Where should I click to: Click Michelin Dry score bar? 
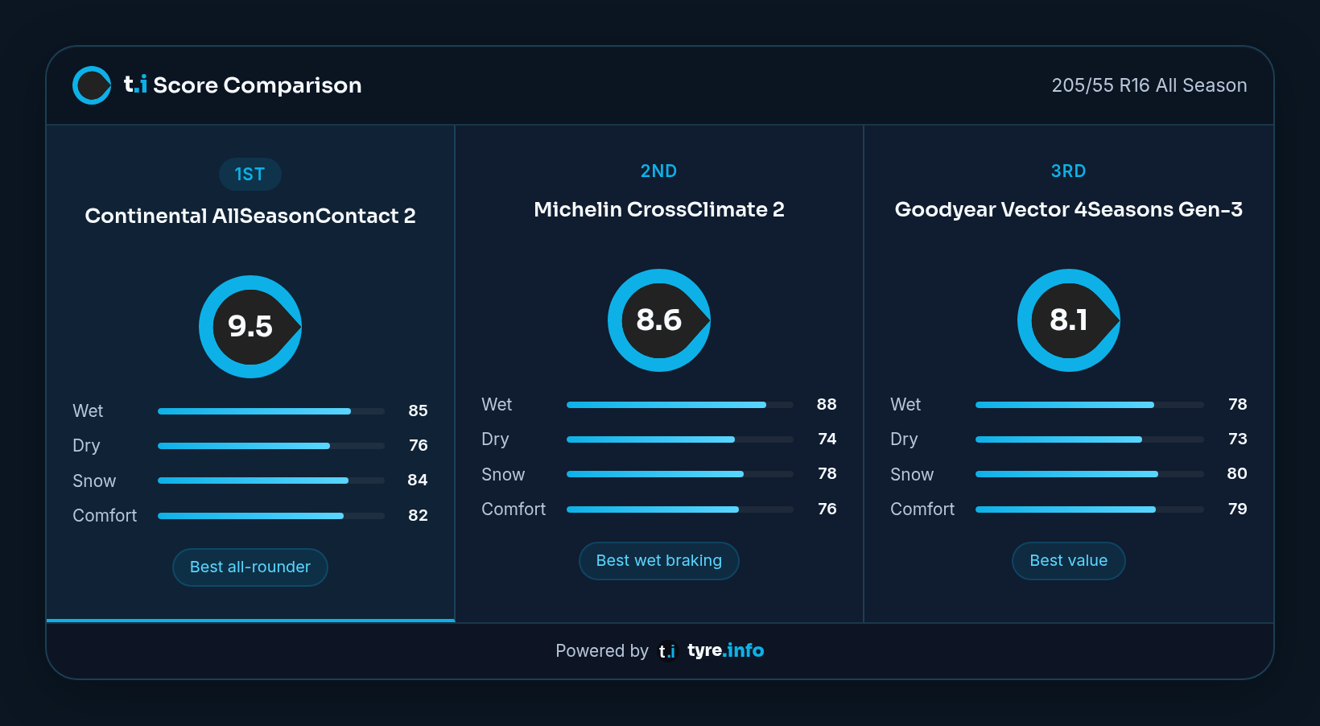(x=680, y=439)
